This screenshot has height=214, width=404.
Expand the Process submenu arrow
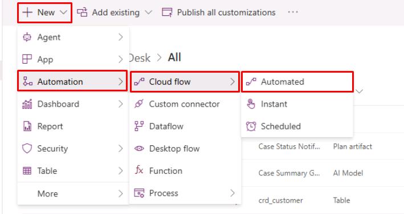[x=232, y=193]
